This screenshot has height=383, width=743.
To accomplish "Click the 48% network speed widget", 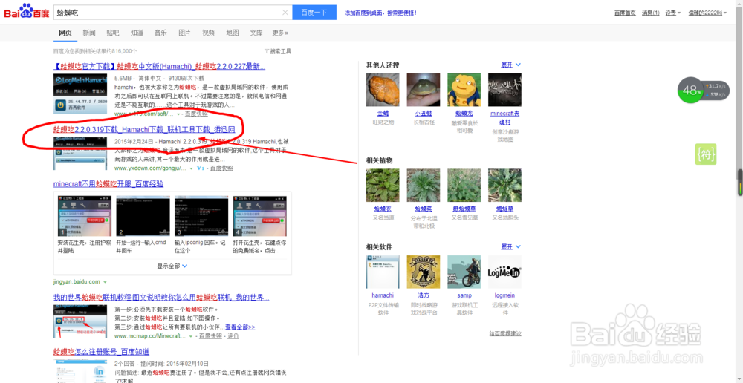I will (703, 90).
